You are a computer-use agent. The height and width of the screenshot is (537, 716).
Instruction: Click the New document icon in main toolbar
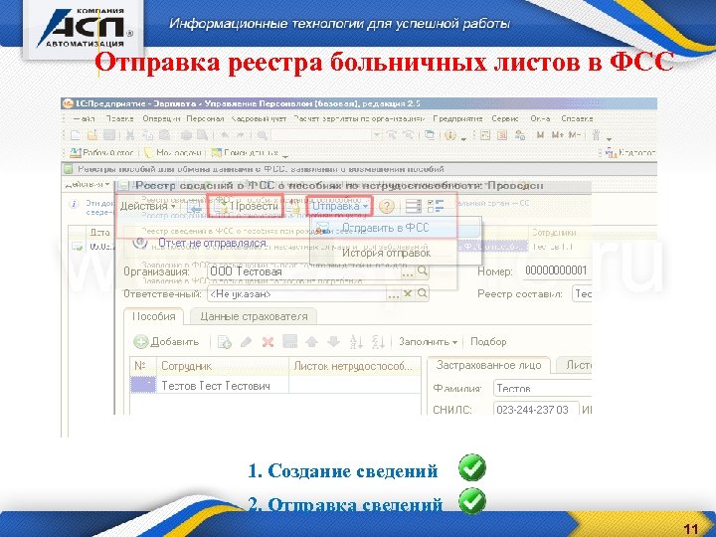click(x=76, y=135)
